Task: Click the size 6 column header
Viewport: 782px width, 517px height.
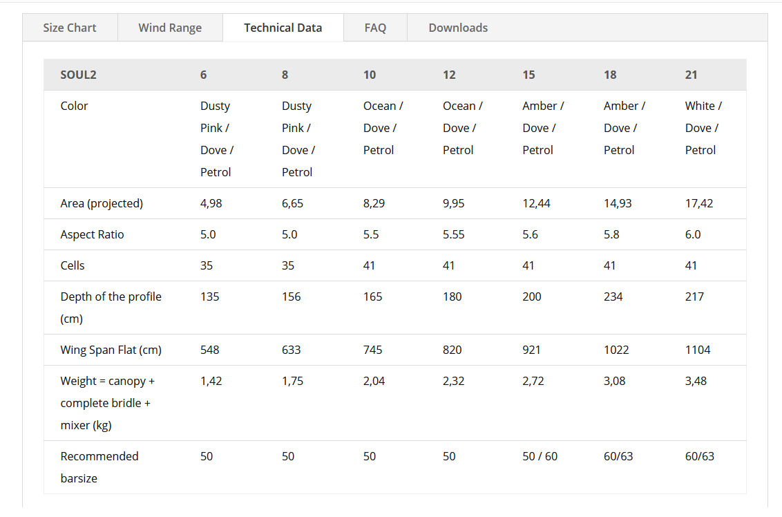Action: (x=204, y=75)
